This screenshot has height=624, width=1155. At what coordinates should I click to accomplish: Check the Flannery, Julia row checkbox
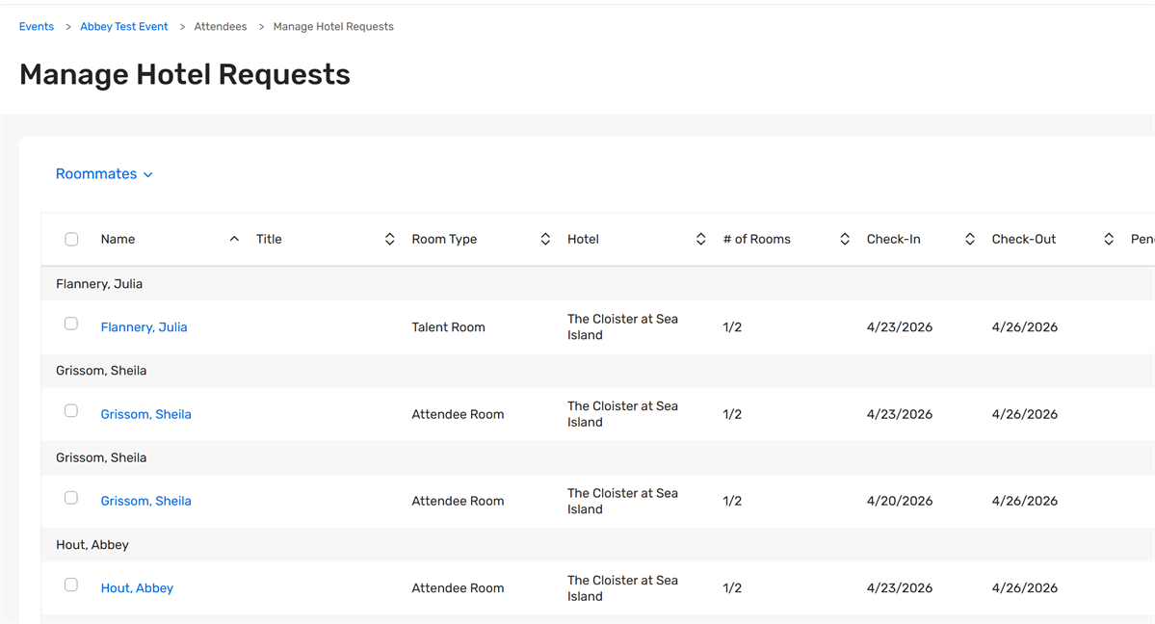[71, 324]
